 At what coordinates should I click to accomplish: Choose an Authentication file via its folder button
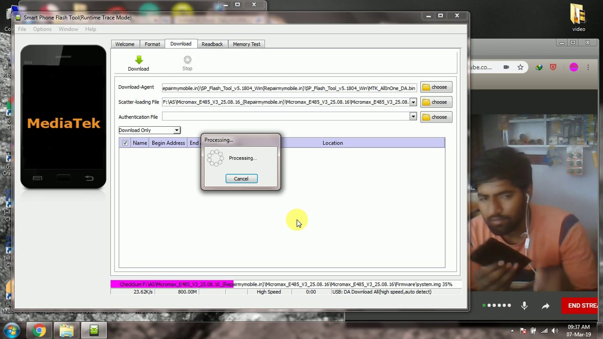pos(436,117)
